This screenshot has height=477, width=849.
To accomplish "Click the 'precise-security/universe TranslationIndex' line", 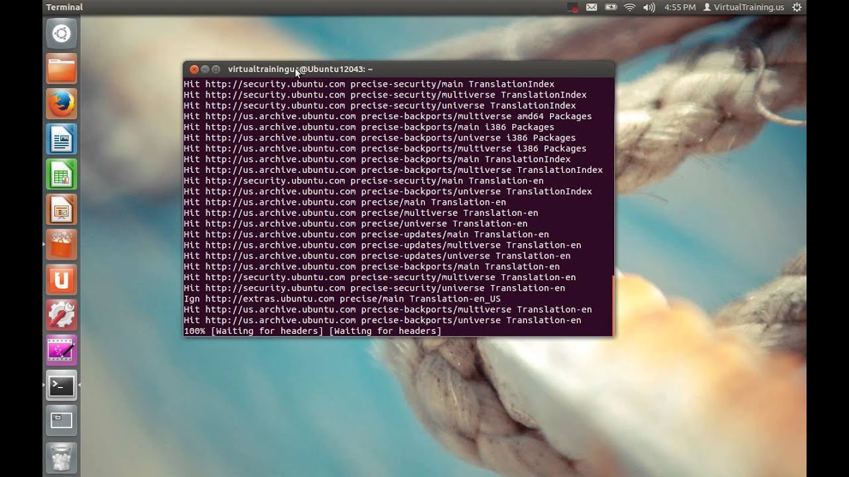I will point(380,105).
